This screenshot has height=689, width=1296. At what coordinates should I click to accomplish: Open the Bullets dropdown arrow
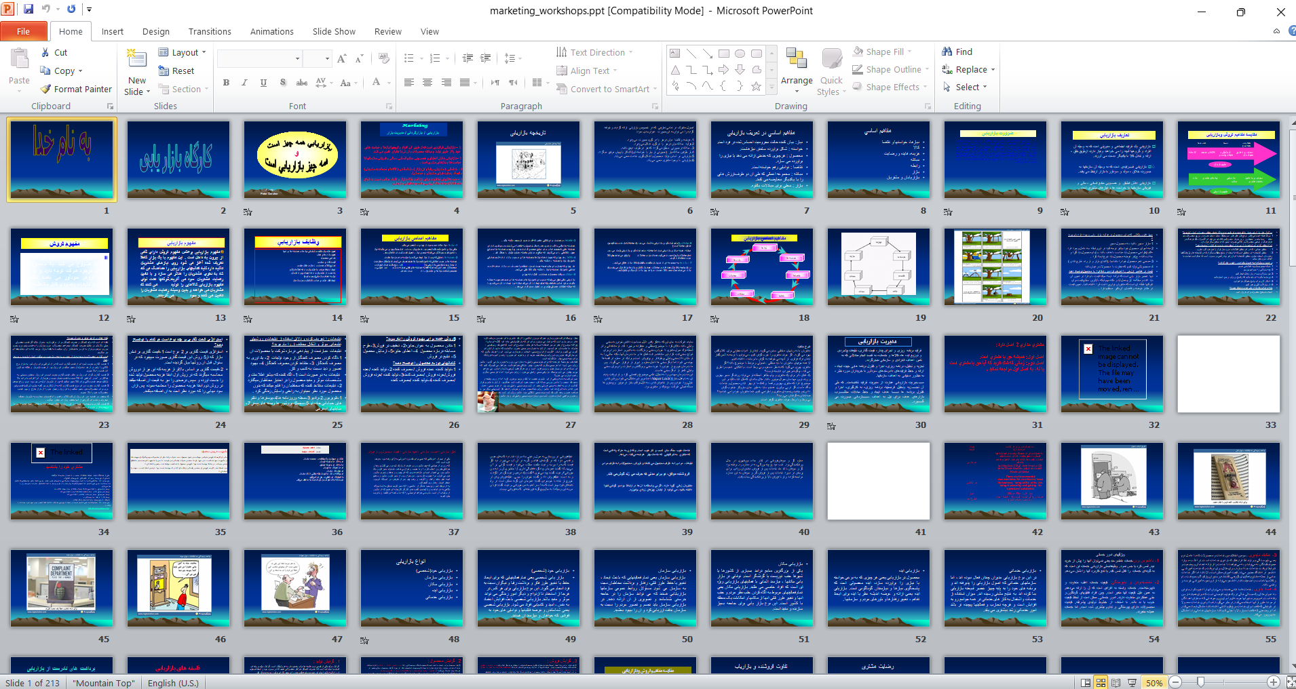pos(421,59)
